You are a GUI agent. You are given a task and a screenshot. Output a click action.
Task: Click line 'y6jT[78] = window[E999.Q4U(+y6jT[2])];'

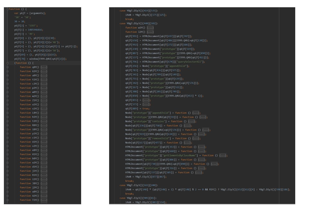(40, 59)
